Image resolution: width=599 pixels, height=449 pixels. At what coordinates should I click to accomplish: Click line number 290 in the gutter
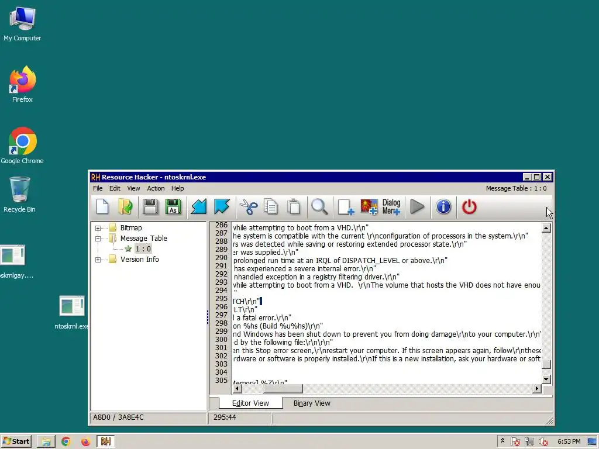coord(221,258)
